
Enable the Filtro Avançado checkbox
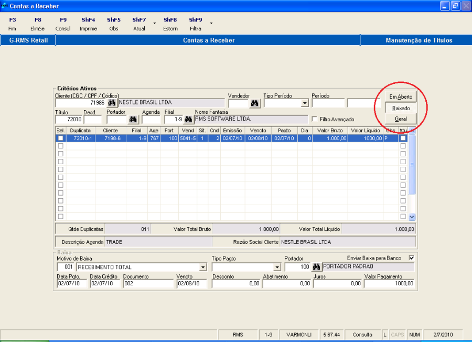tap(315, 120)
